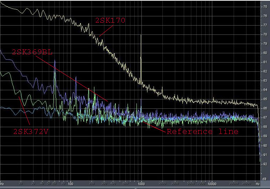Select the 7000 frequency tick label
The height and width of the screenshot is (189, 270).
pos(201,183)
